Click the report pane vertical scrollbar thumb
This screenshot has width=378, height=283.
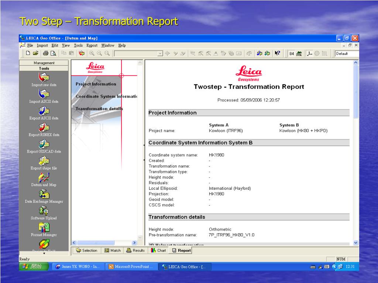(355, 91)
